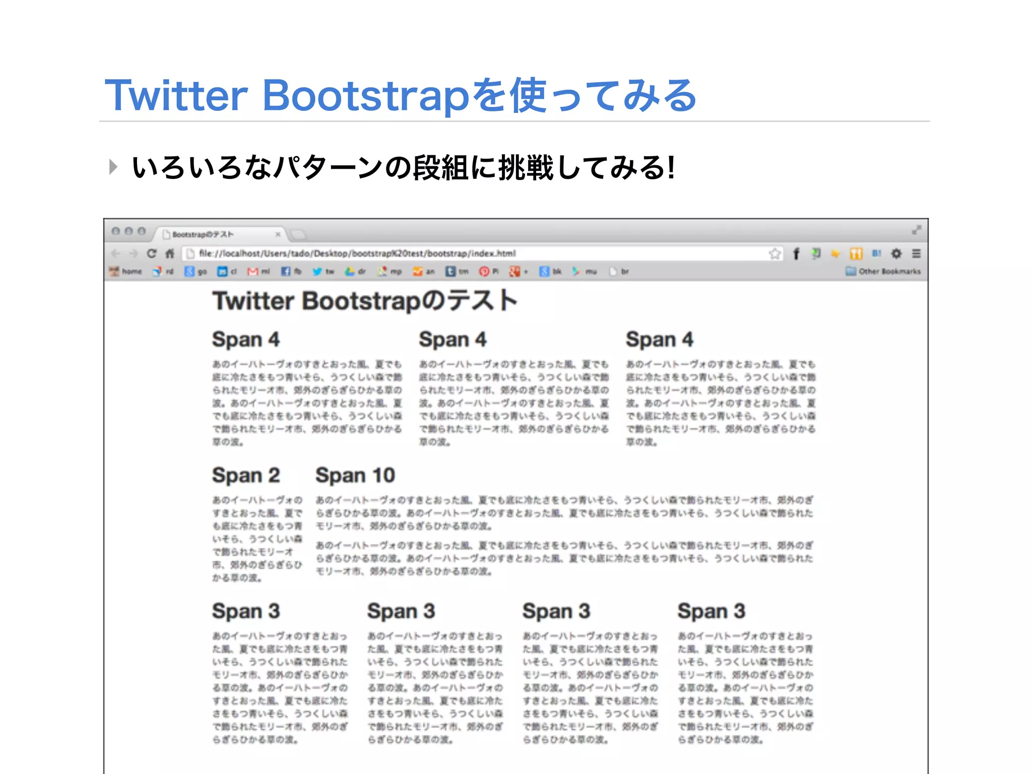Open the 'mu' Google Play bookmark
This screenshot has height=774, width=1032.
click(x=585, y=272)
